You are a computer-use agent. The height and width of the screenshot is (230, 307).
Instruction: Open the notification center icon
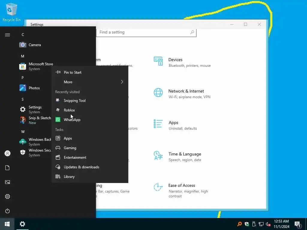(x=297, y=224)
